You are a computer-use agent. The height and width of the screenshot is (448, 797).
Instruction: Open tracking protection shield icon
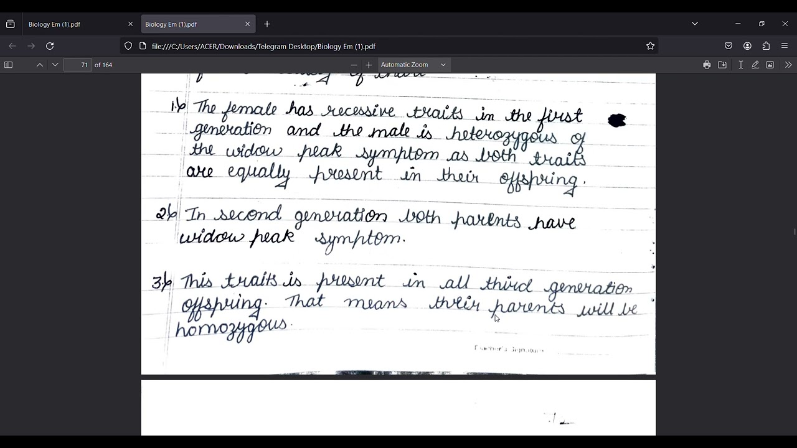(128, 46)
